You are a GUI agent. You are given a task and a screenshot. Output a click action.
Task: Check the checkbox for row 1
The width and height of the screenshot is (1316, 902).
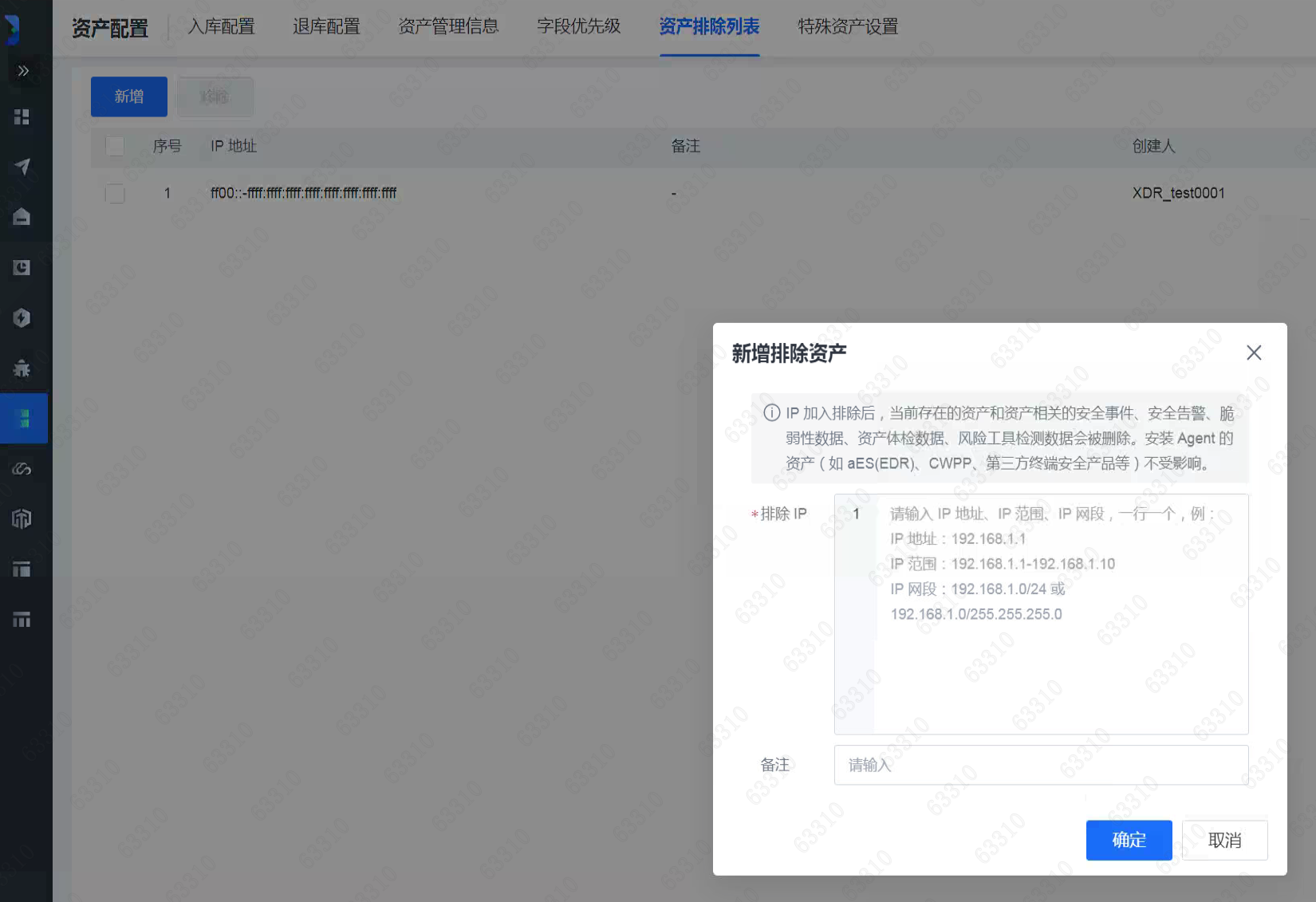coord(115,193)
